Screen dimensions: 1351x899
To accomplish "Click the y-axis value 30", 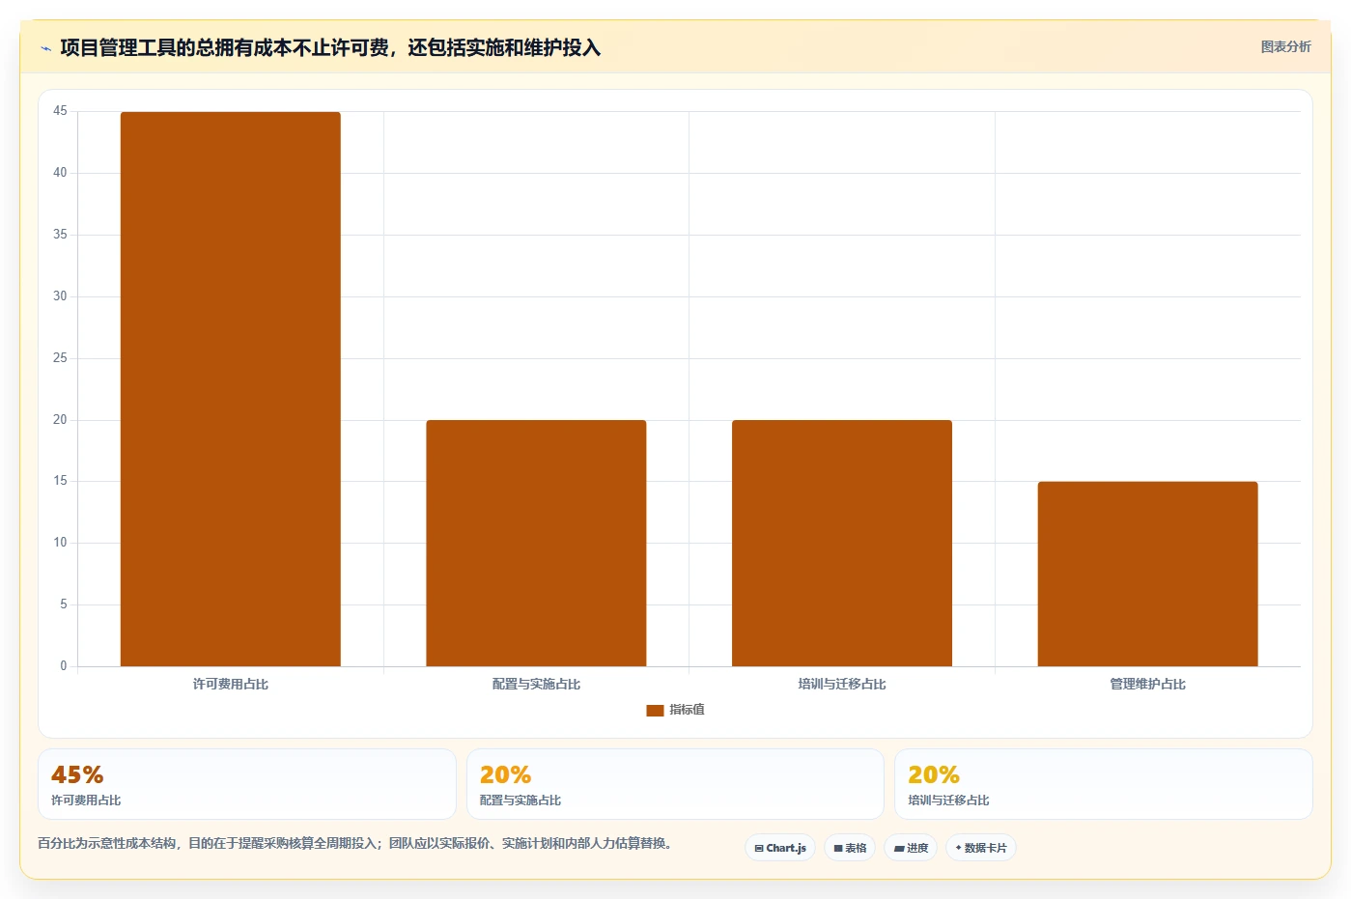I will tap(60, 296).
